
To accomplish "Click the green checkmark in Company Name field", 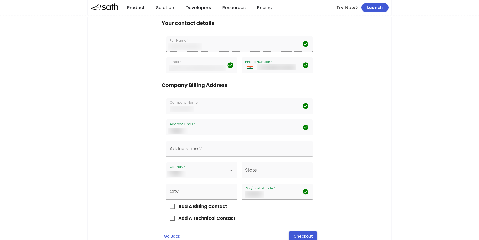I will 305,106.
